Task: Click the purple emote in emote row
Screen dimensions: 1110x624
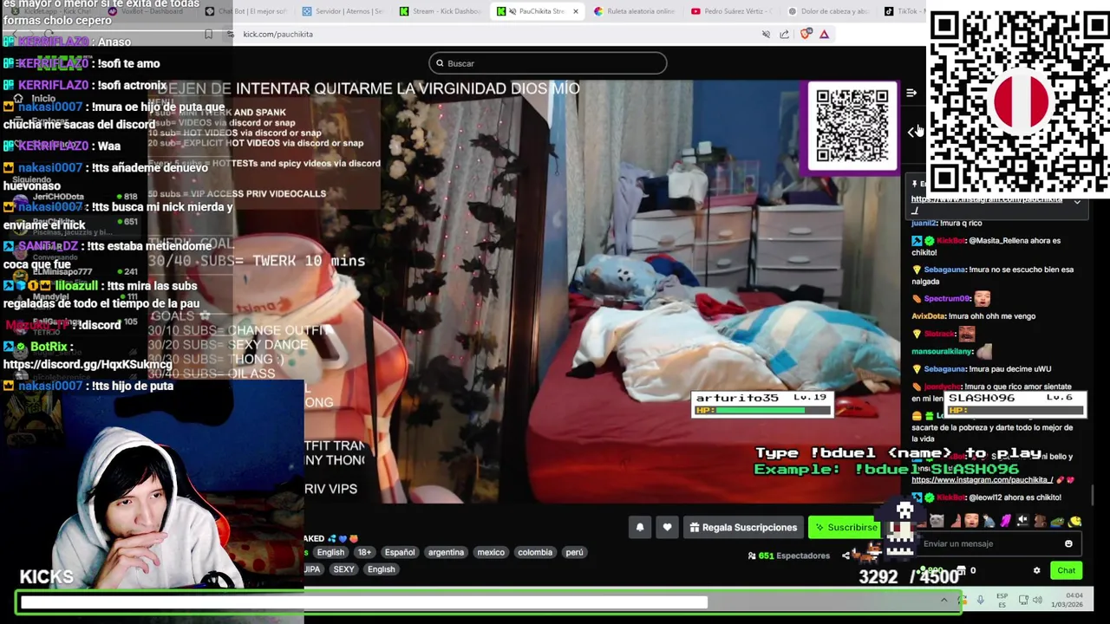Action: tap(1005, 521)
